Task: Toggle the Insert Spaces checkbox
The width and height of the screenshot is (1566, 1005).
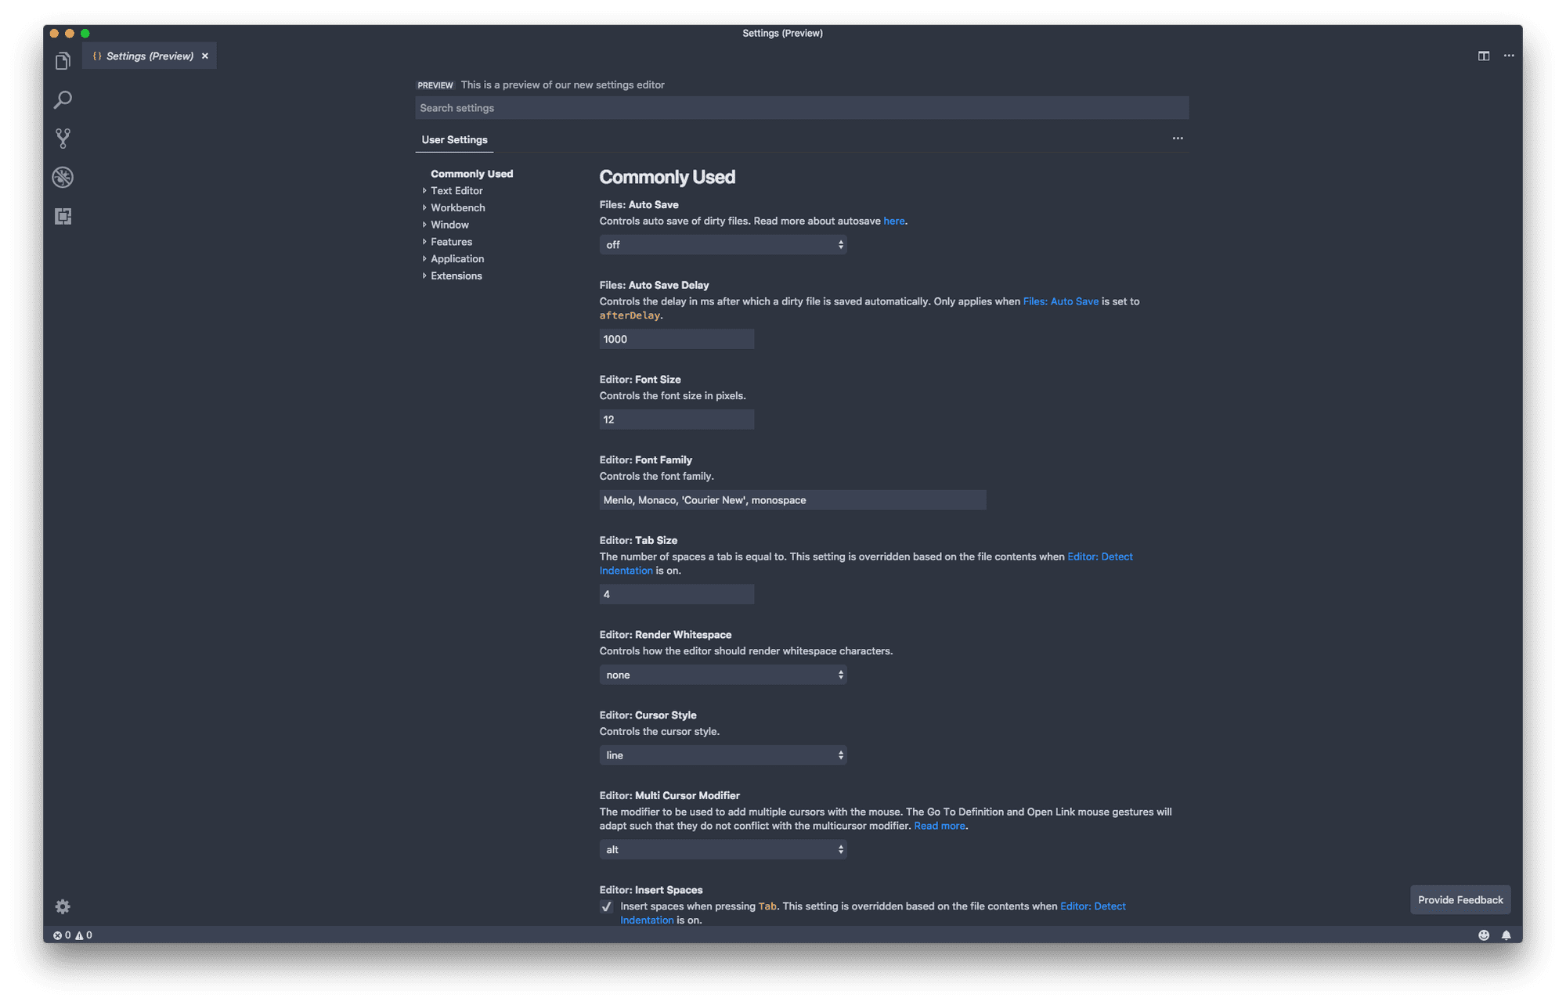Action: (607, 906)
